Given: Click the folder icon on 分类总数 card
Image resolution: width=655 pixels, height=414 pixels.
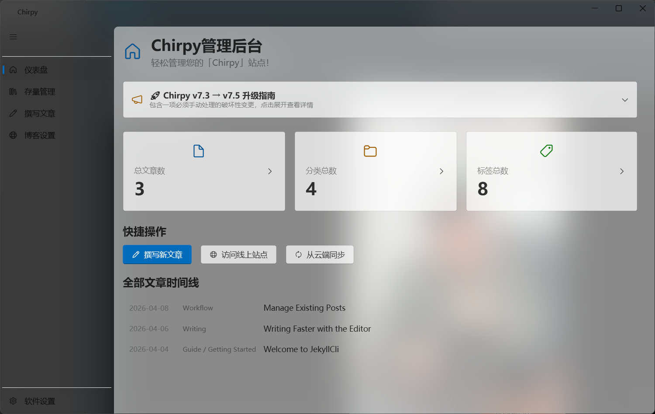Looking at the screenshot, I should (370, 151).
